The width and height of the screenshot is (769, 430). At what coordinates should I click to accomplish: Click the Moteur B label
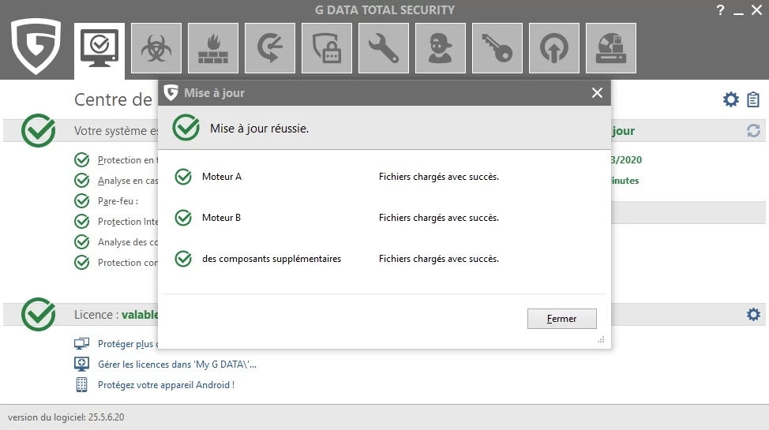pyautogui.click(x=221, y=218)
